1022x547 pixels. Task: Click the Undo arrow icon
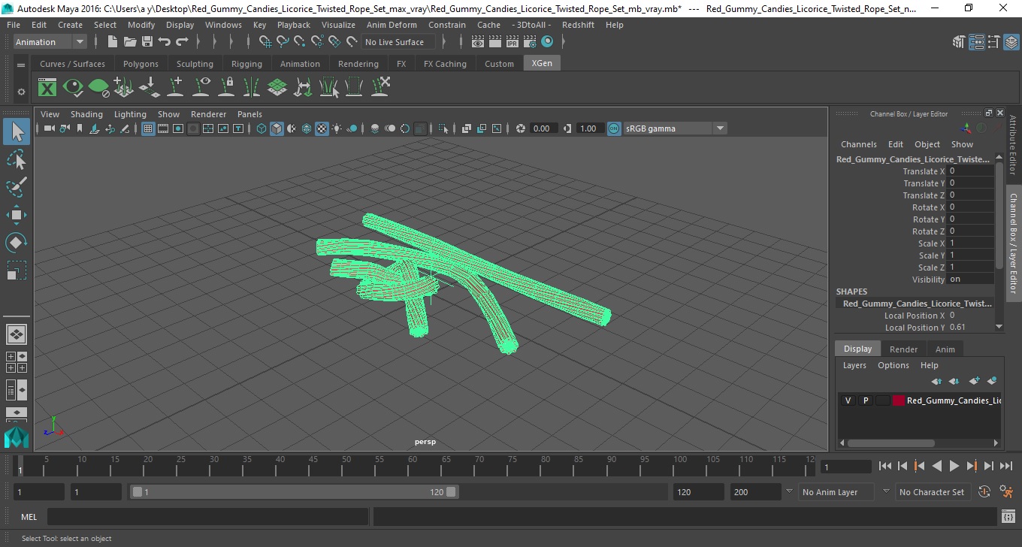pyautogui.click(x=165, y=42)
